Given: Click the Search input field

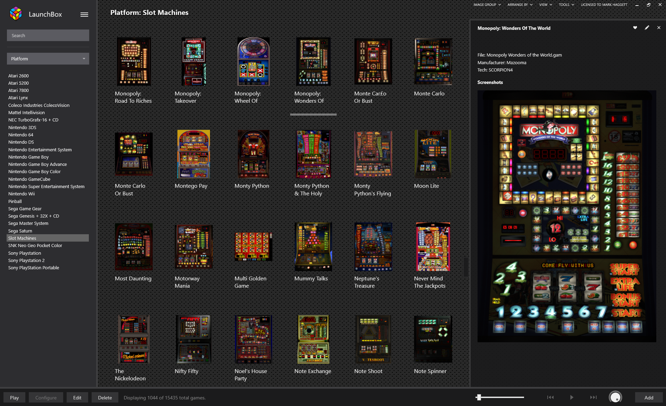Looking at the screenshot, I should [48, 35].
